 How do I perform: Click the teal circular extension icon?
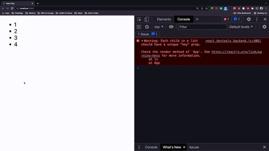point(221,8)
